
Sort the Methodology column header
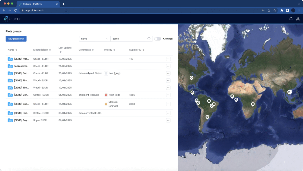[42, 50]
